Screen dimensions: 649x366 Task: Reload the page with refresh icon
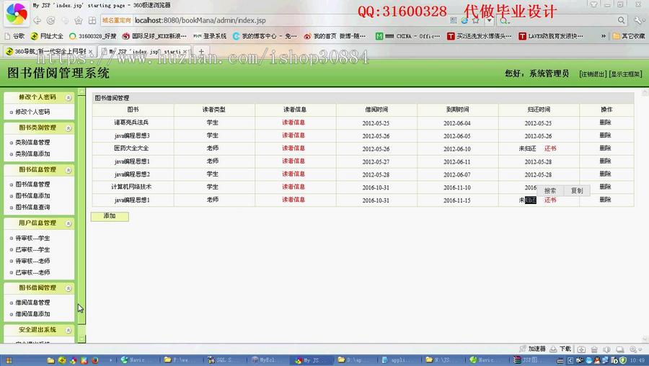pyautogui.click(x=51, y=20)
